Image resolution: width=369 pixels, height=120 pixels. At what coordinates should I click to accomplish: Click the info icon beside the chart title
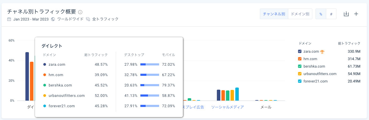click(x=80, y=12)
